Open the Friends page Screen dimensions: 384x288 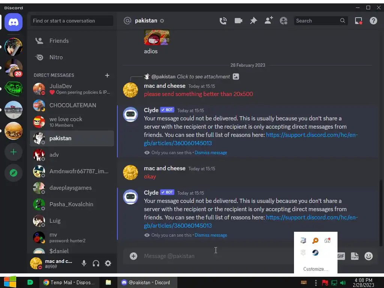pos(72,40)
